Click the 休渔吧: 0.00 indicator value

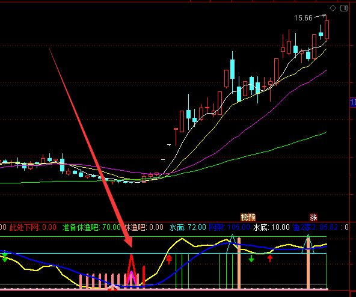point(144,227)
